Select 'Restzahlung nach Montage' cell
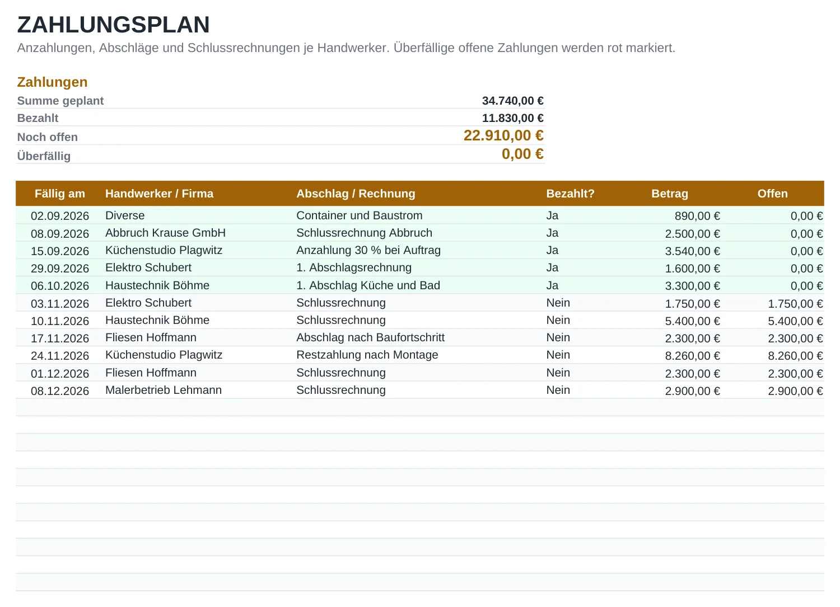Viewport: 840px width, 607px height. pyautogui.click(x=367, y=355)
